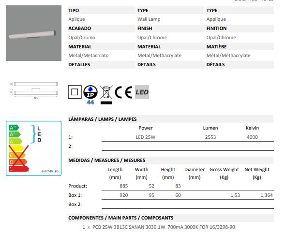The width and height of the screenshot is (286, 234).
Task: Click the Aplique value
Action: coord(76,19)
